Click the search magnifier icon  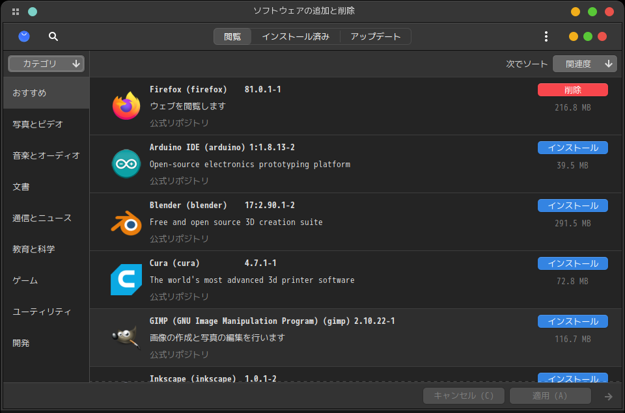pos(53,36)
